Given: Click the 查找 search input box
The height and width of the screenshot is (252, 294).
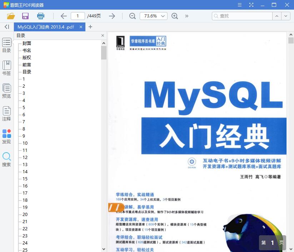Looking at the screenshot, I should coord(242,16).
